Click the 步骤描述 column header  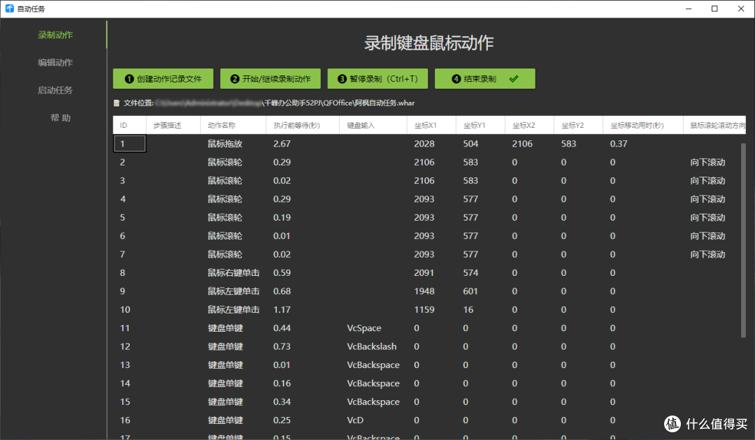(x=173, y=126)
